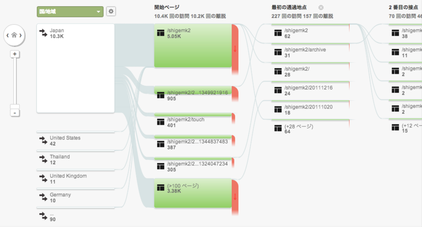Select United States node label

coord(65,138)
